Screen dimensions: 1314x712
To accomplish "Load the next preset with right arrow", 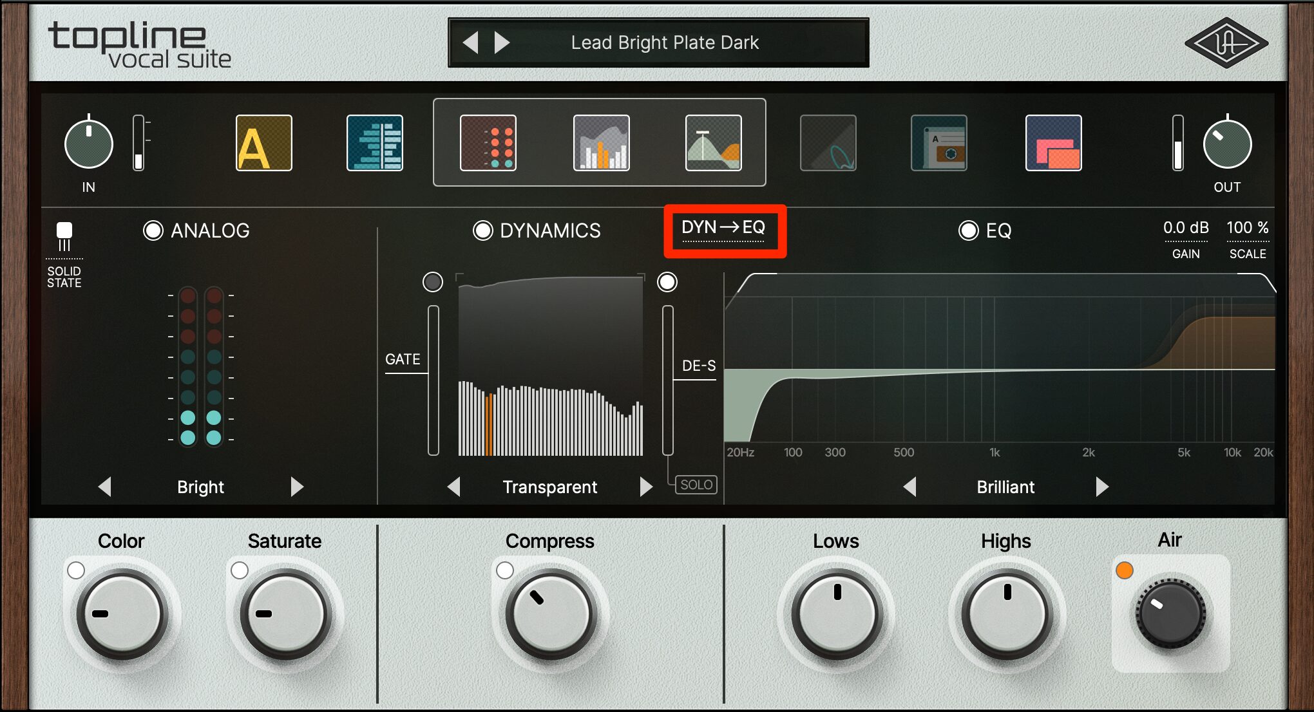I will point(502,42).
